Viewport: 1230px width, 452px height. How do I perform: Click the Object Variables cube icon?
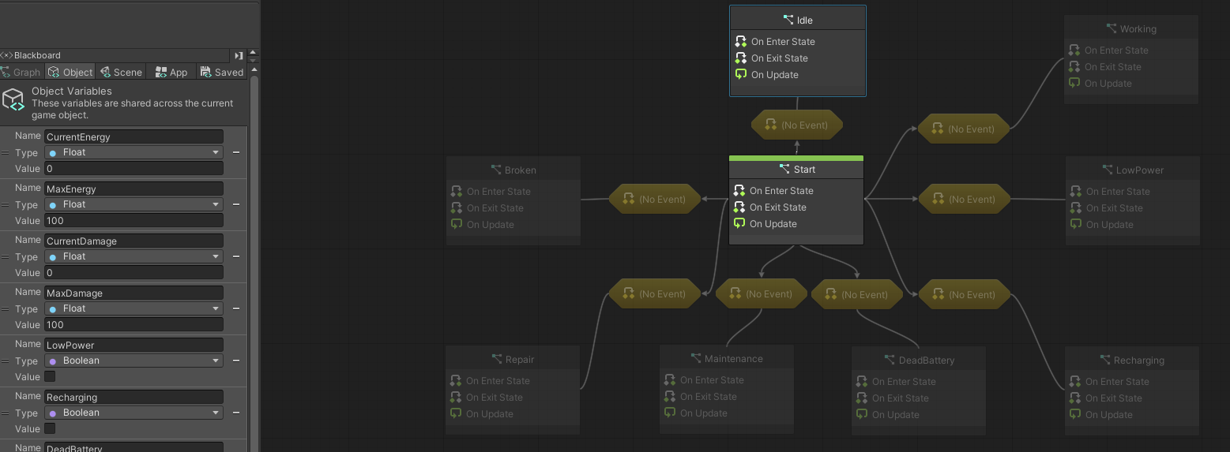[13, 100]
